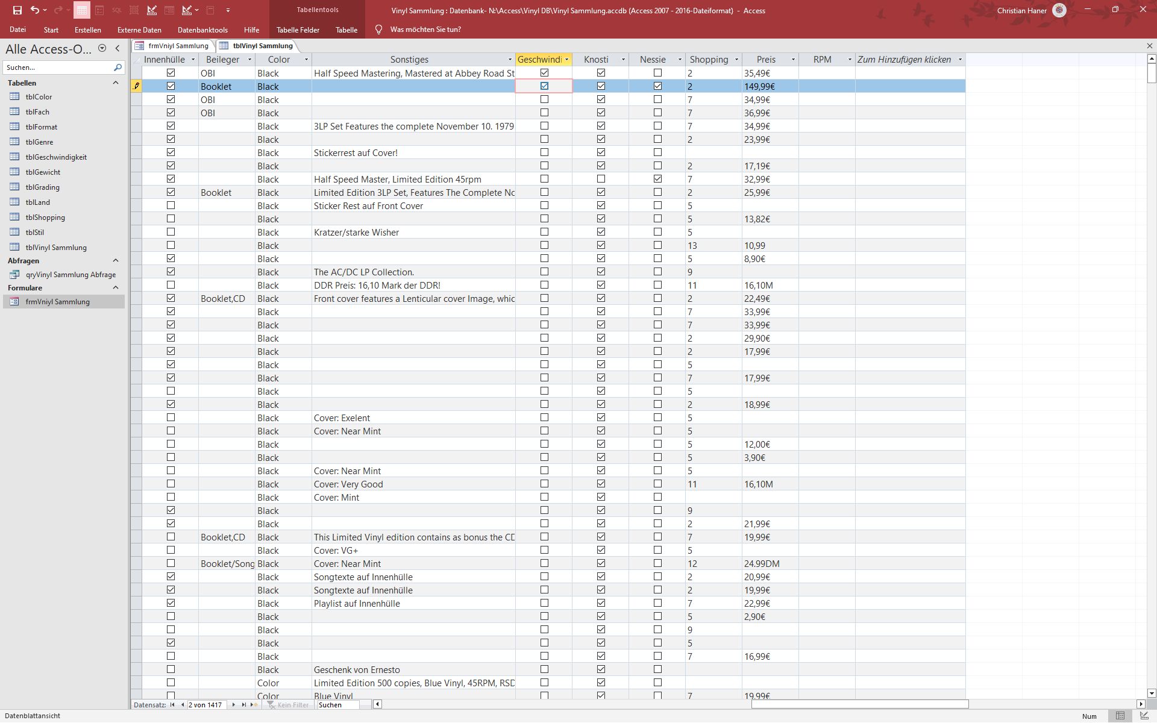
Task: Click the lightbulb 'Was möchten Sie tun?' icon
Action: (378, 30)
